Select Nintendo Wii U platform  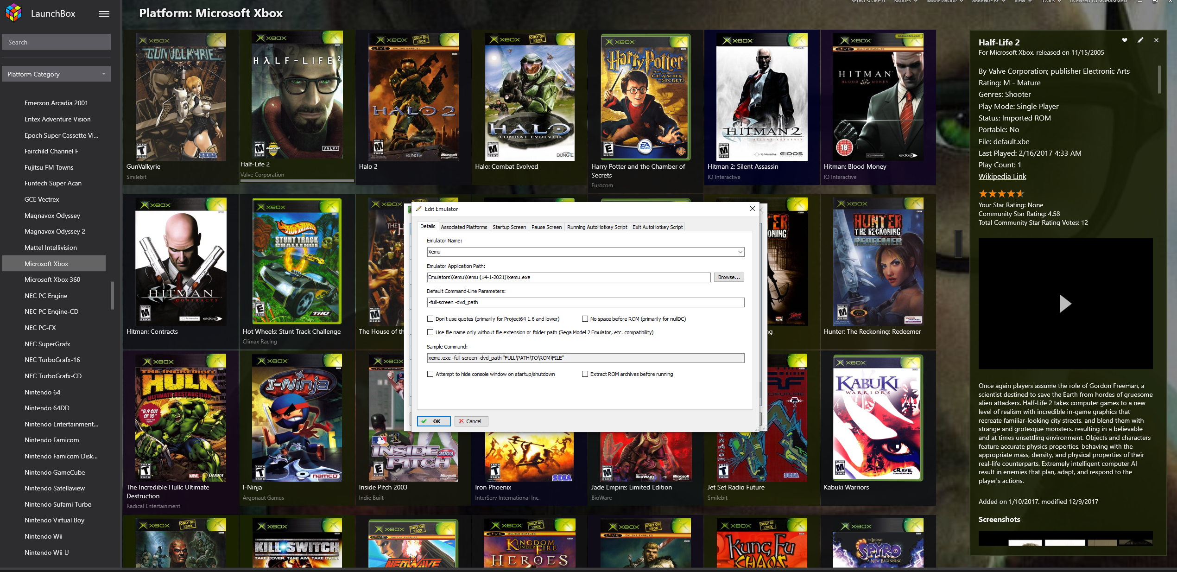tap(46, 553)
